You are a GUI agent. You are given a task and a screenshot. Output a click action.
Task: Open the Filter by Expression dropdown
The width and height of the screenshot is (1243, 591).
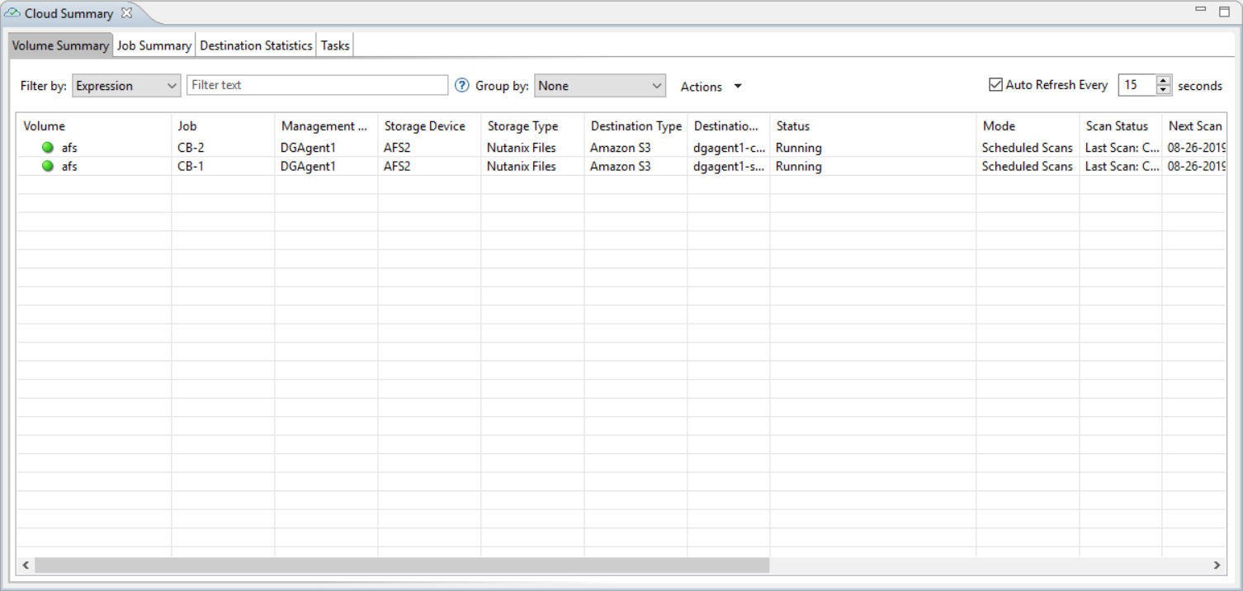[x=126, y=86]
